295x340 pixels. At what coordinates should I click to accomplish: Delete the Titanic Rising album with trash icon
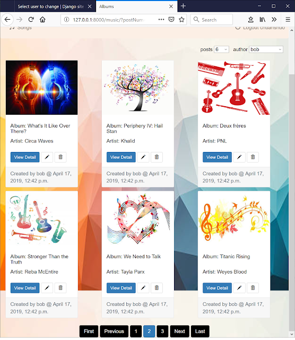pos(253,288)
